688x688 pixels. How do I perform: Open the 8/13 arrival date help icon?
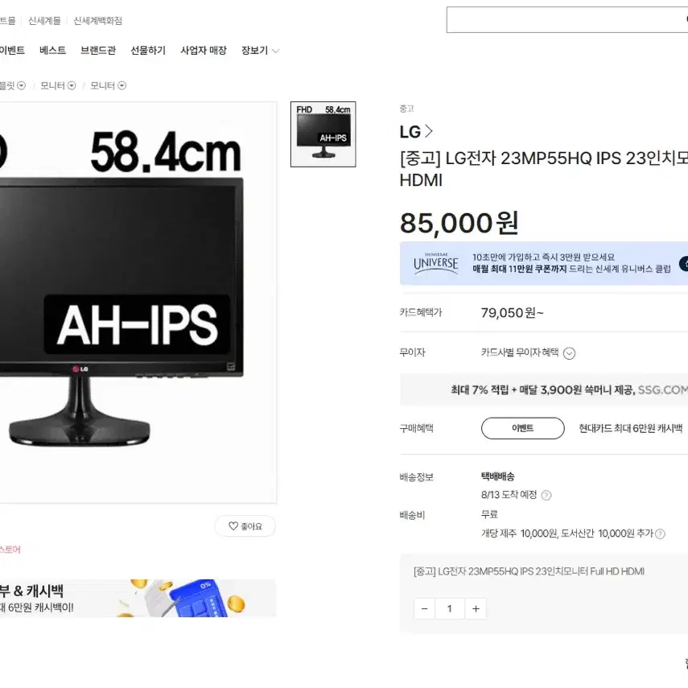(x=546, y=496)
